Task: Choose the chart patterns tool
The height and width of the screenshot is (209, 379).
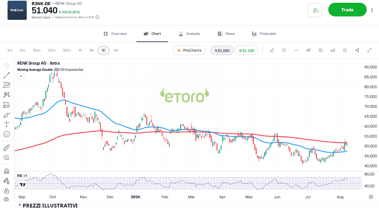Action: 7,95
